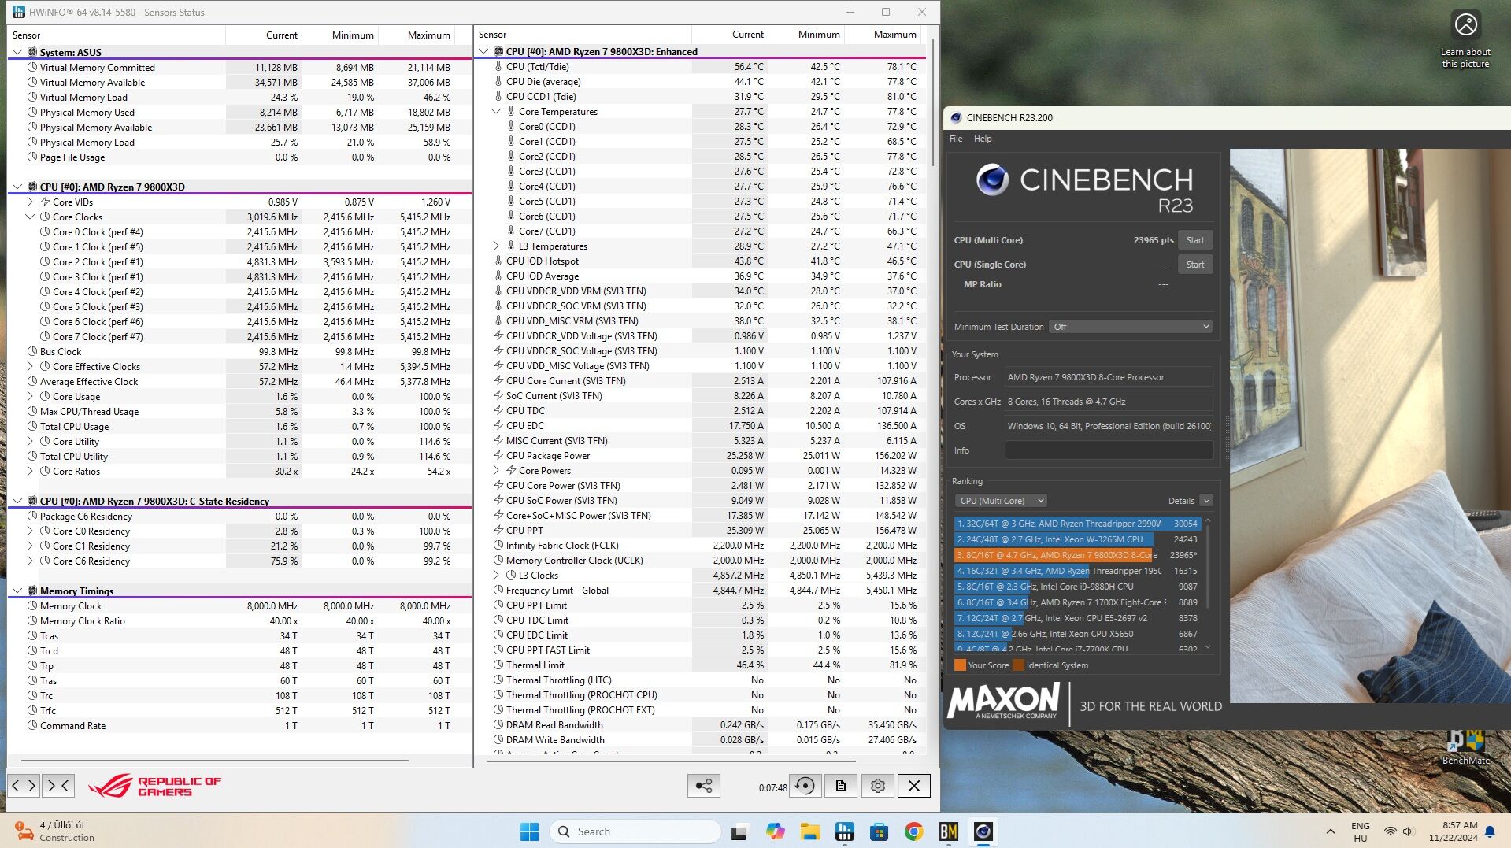The image size is (1511, 848).
Task: Expand the Core VIDs row
Action: (x=30, y=202)
